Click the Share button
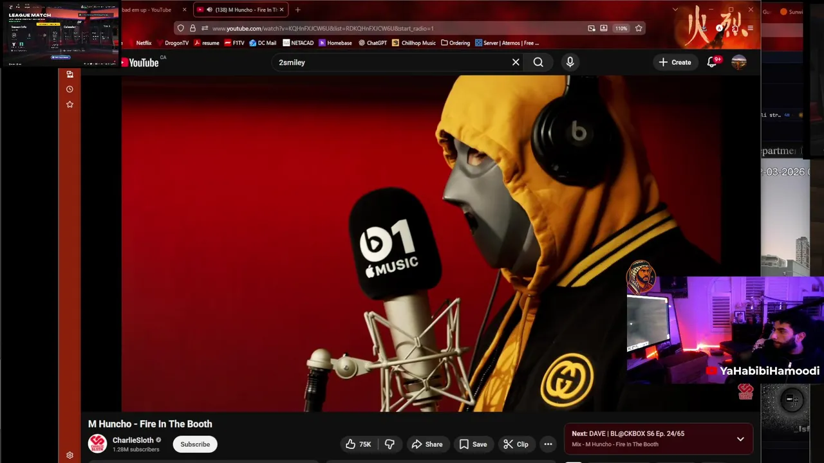The height and width of the screenshot is (463, 824). click(x=427, y=444)
